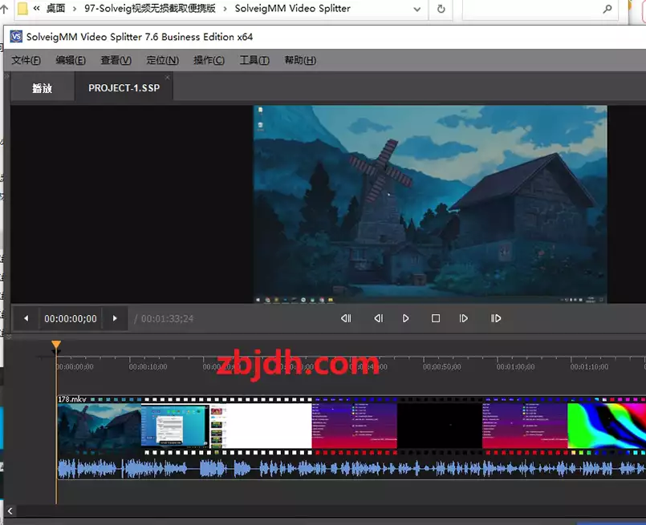Seek to 00:01:10;00 on the timeline ruler
The image size is (646, 525).
click(589, 366)
